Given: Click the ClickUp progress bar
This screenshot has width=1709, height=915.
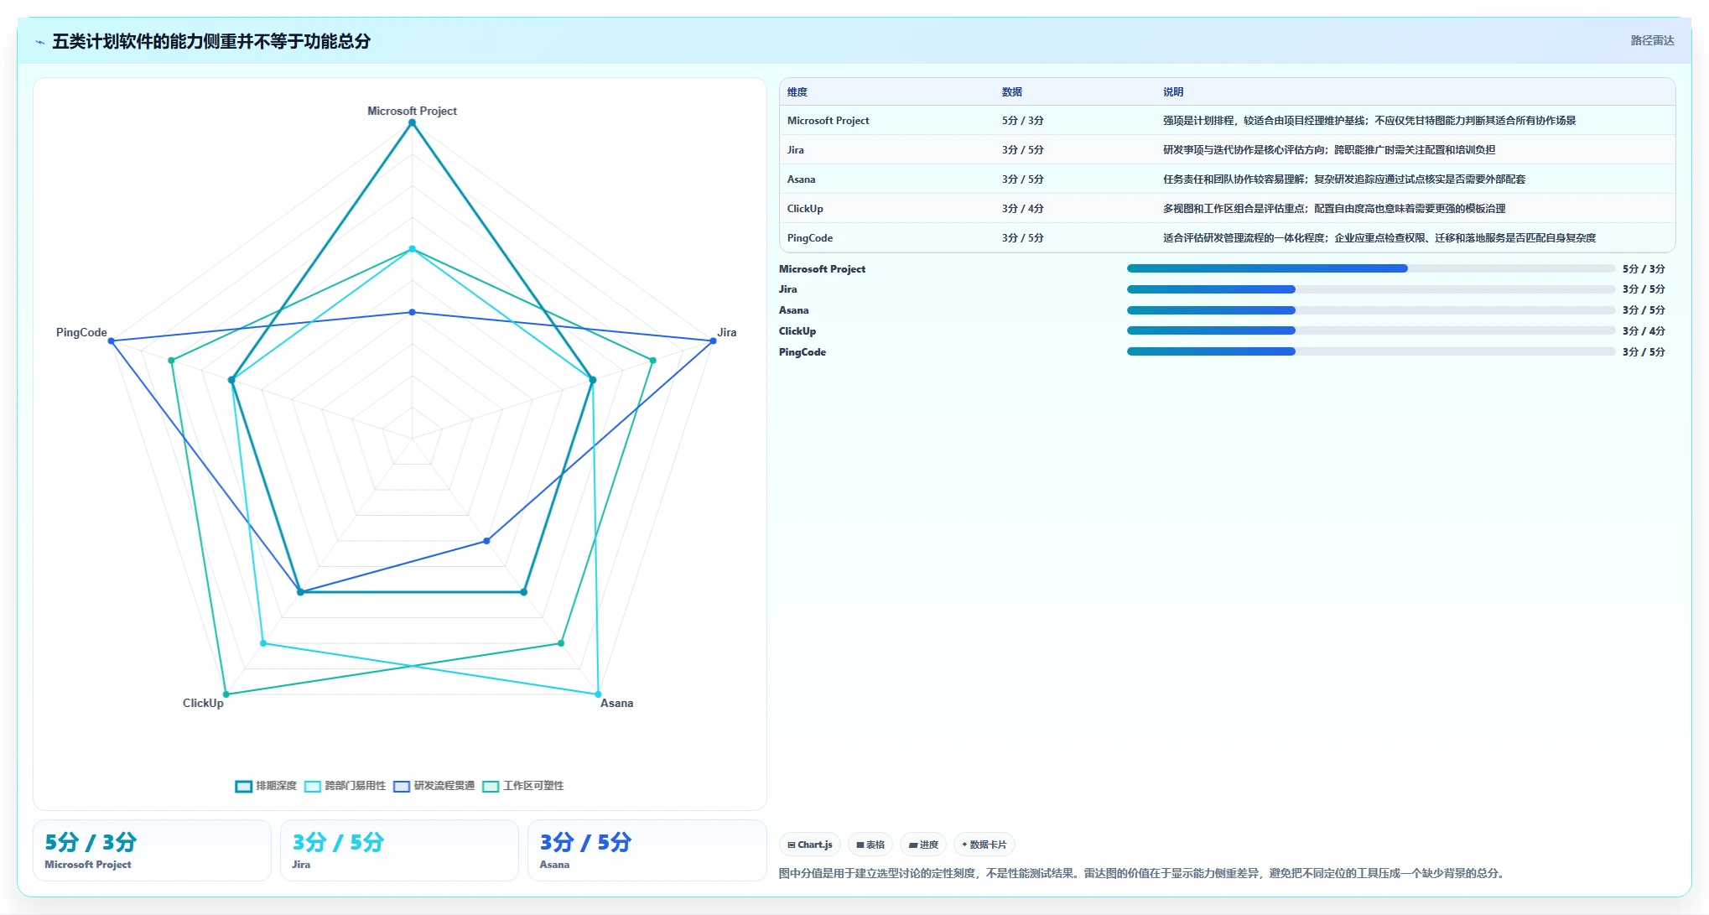Looking at the screenshot, I should (1371, 331).
